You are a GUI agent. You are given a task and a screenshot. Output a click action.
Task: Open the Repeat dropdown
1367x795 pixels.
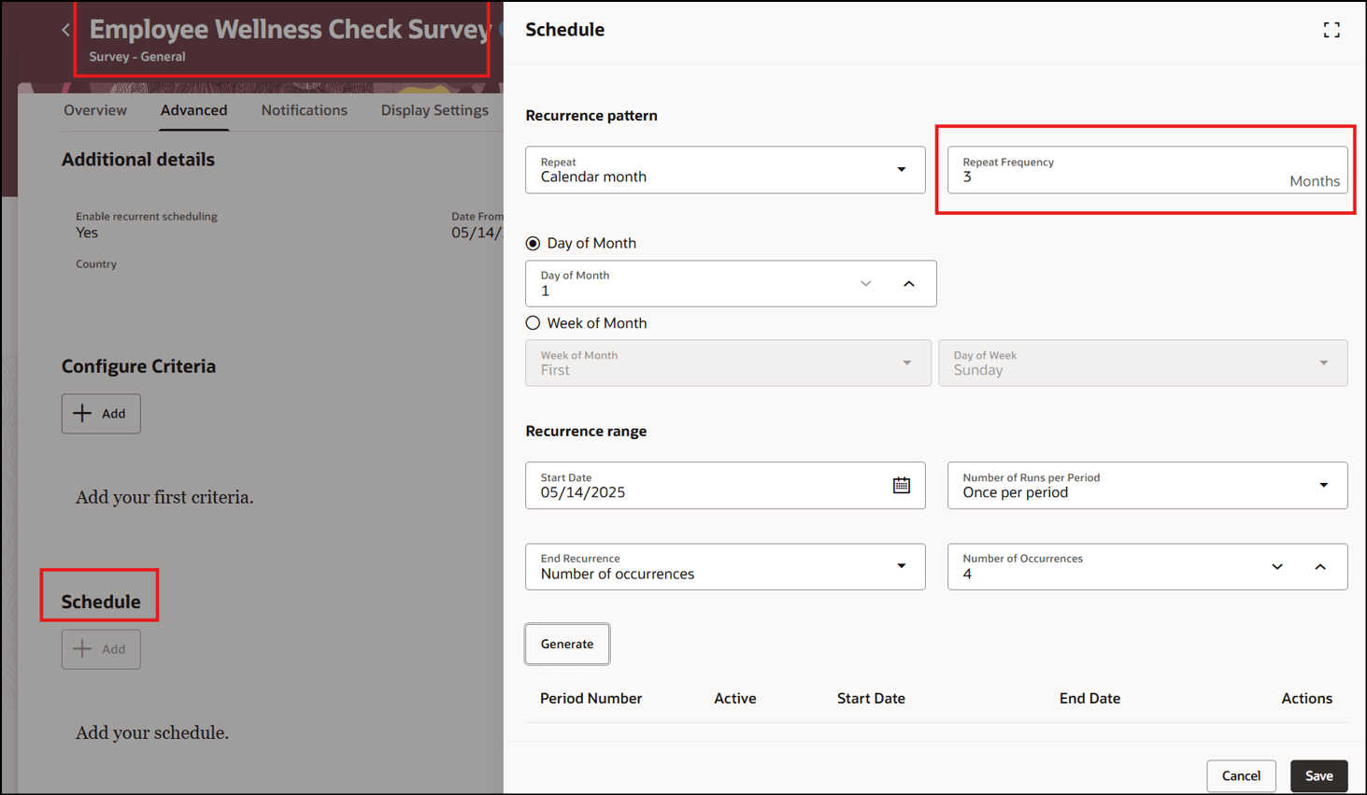pos(725,170)
